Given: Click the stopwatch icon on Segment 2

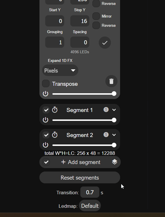Looking at the screenshot, I should coord(55,135).
